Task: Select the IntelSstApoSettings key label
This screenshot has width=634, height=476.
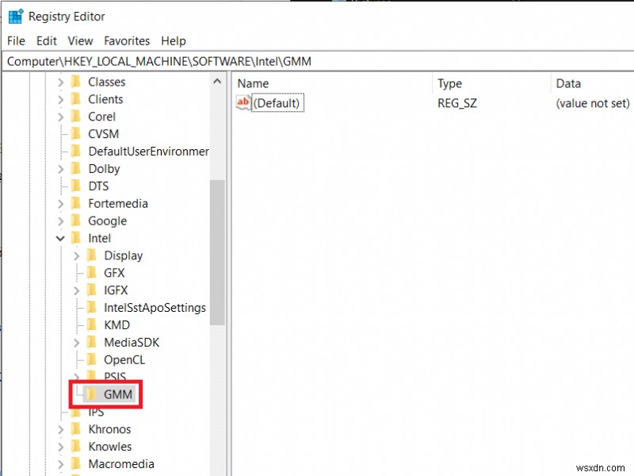Action: click(x=155, y=308)
